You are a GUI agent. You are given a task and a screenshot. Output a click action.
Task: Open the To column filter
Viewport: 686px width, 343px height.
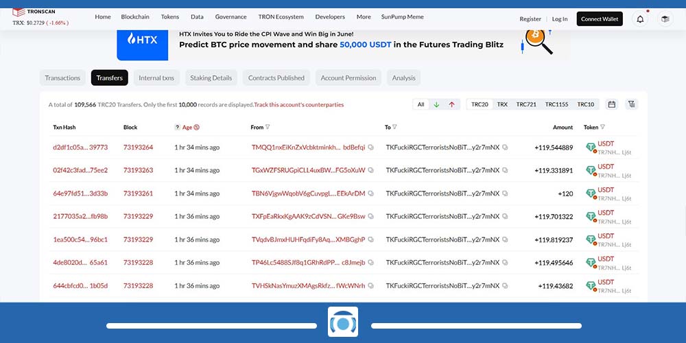[395, 127]
